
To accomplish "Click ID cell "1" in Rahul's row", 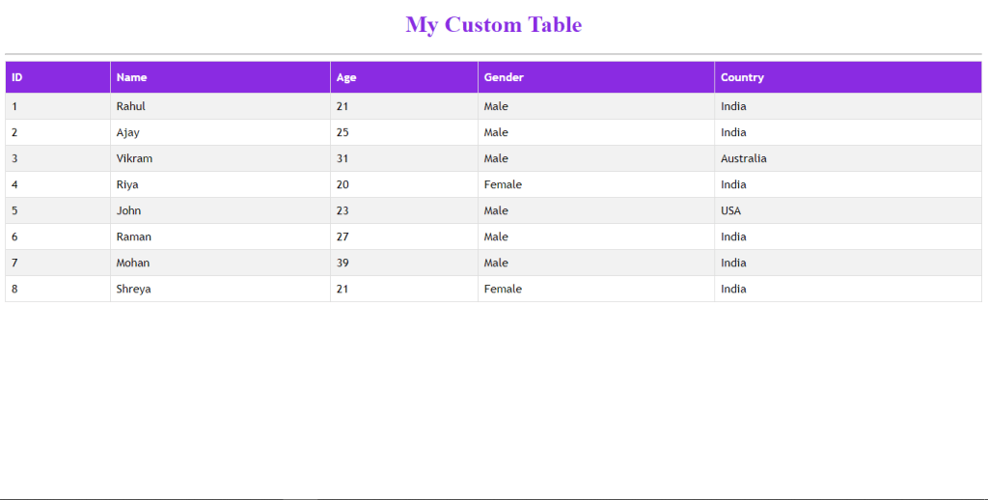I will point(58,106).
